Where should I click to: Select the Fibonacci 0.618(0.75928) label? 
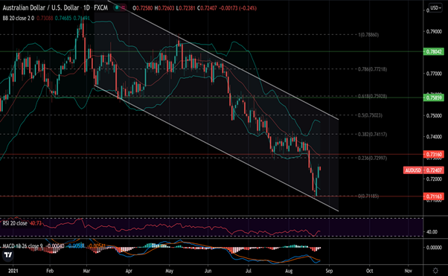[x=372, y=96]
